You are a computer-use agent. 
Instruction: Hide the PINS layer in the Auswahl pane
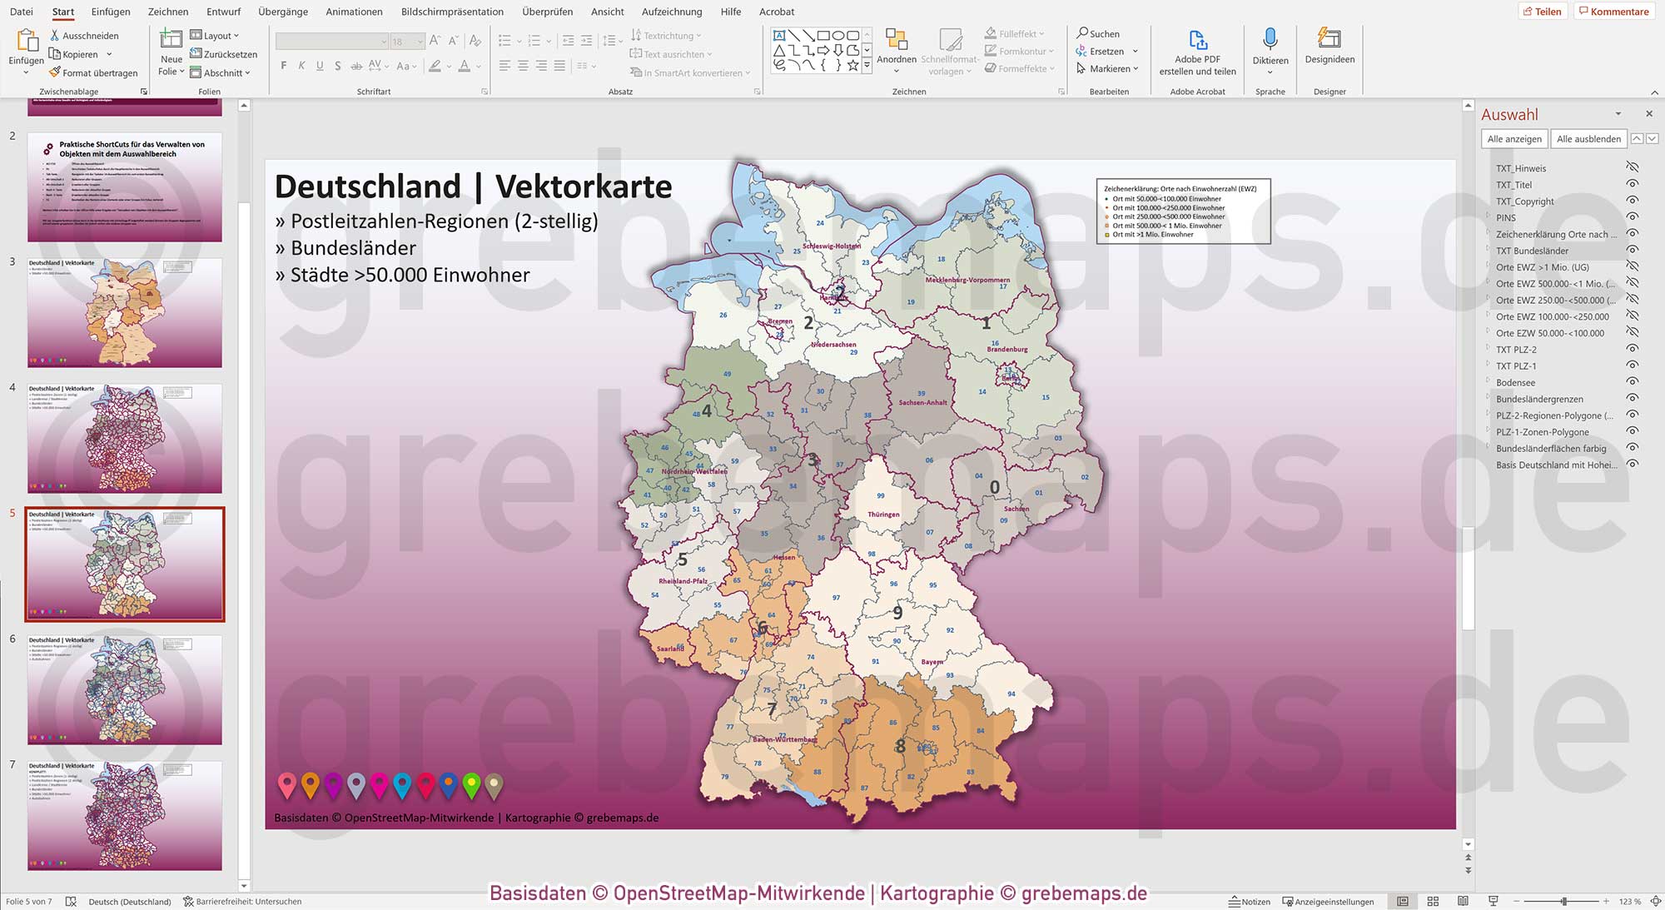click(1634, 217)
